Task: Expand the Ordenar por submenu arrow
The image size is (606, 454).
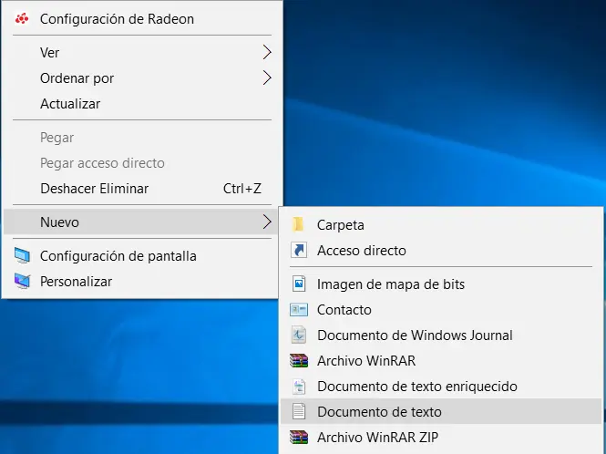Action: coord(267,77)
